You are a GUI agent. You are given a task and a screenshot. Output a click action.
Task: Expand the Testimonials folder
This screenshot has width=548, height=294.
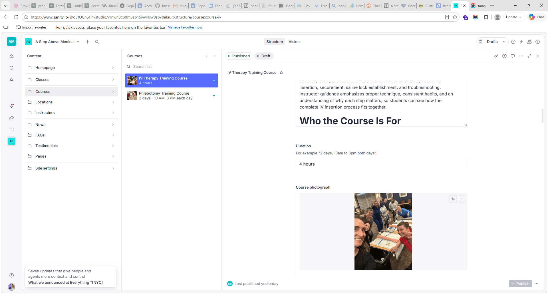71,146
